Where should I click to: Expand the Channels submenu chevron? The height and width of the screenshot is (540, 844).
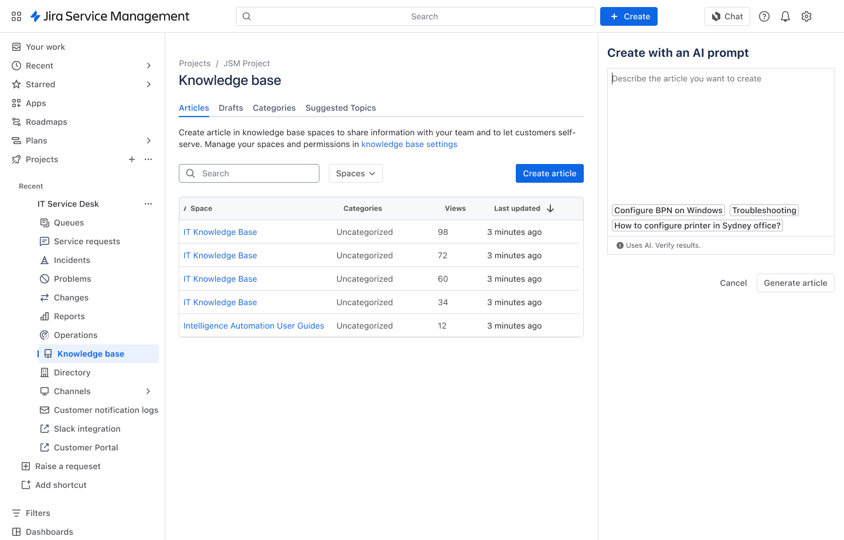pos(148,391)
